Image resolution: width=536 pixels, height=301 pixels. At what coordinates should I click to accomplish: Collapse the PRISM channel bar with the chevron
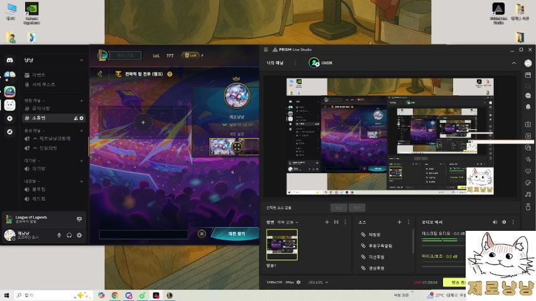(514, 63)
